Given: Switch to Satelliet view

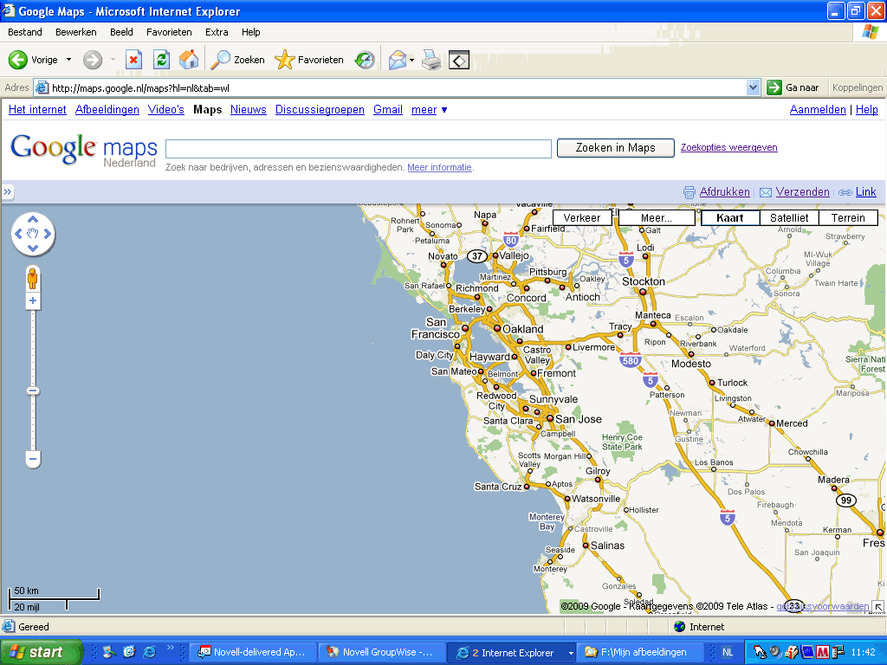Looking at the screenshot, I should 789,217.
